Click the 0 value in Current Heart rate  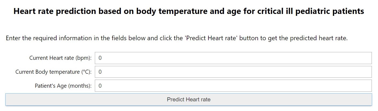[x=100, y=58]
